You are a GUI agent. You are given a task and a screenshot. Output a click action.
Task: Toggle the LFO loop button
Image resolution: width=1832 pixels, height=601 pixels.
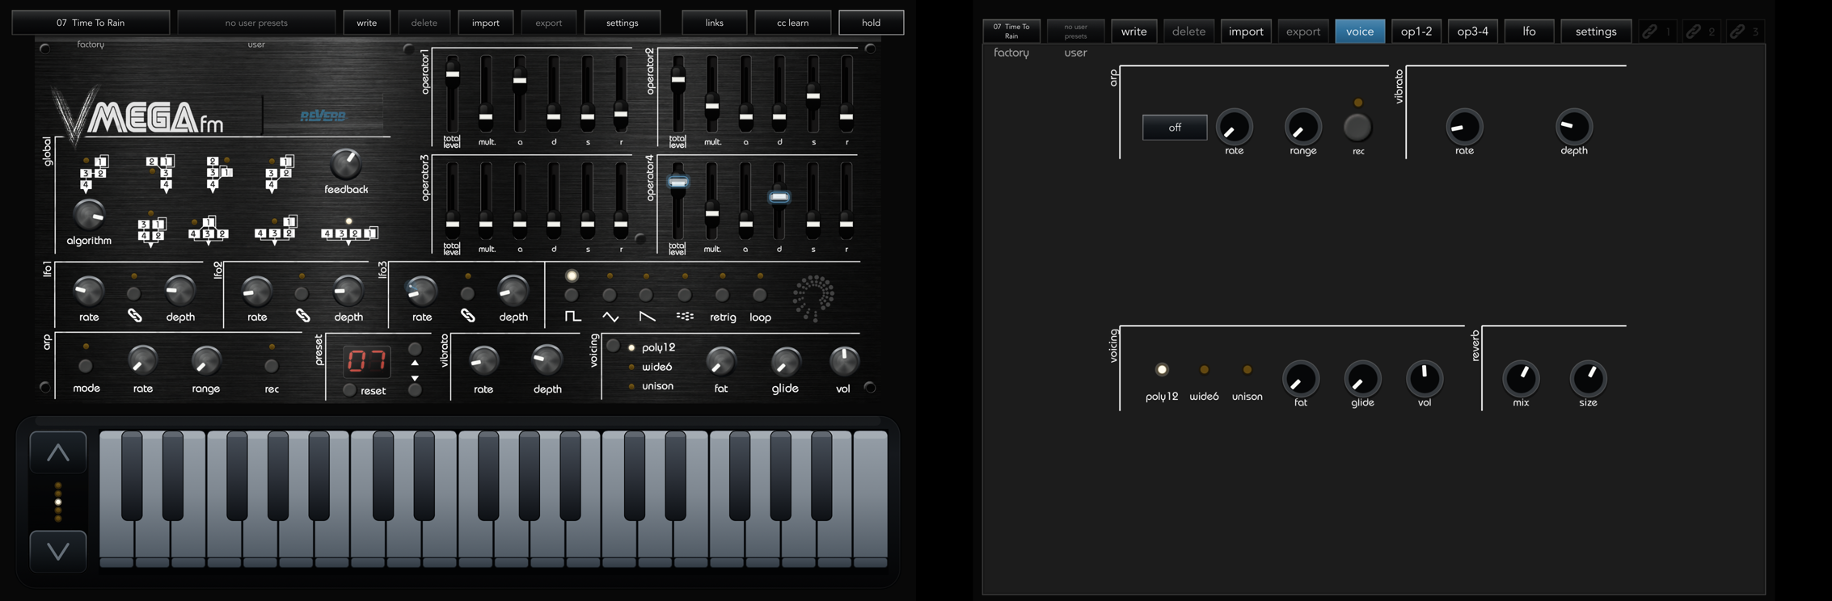pos(759,296)
